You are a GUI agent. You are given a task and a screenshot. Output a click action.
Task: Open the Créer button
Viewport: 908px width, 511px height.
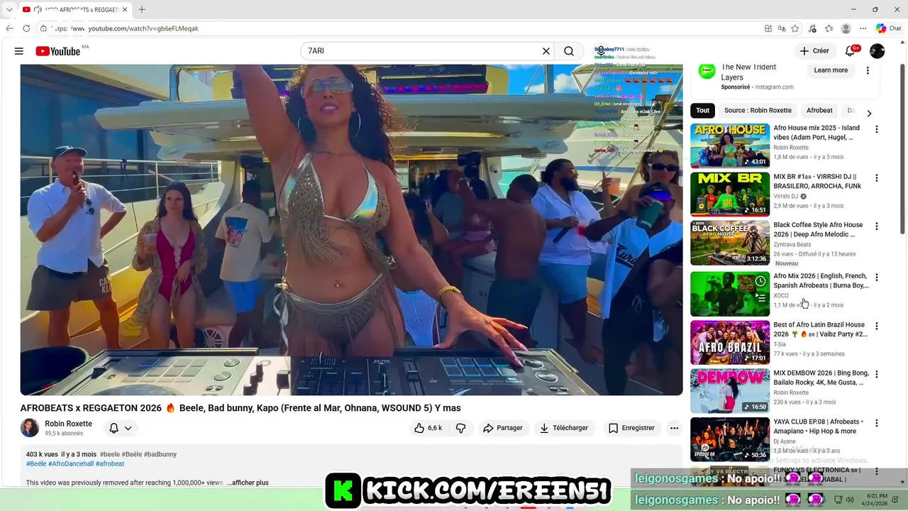tap(814, 51)
